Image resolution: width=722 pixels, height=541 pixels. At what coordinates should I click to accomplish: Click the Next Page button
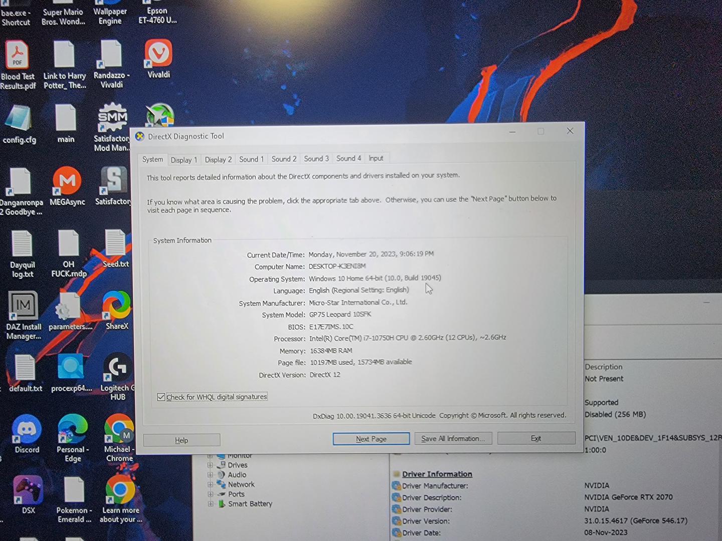(371, 439)
